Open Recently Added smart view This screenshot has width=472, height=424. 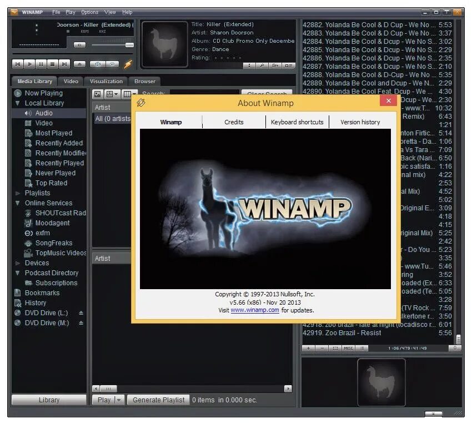59,143
